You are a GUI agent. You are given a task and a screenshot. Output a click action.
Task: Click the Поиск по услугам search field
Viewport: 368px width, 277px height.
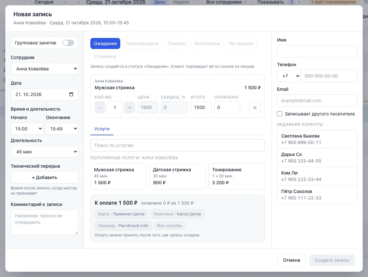pos(178,145)
